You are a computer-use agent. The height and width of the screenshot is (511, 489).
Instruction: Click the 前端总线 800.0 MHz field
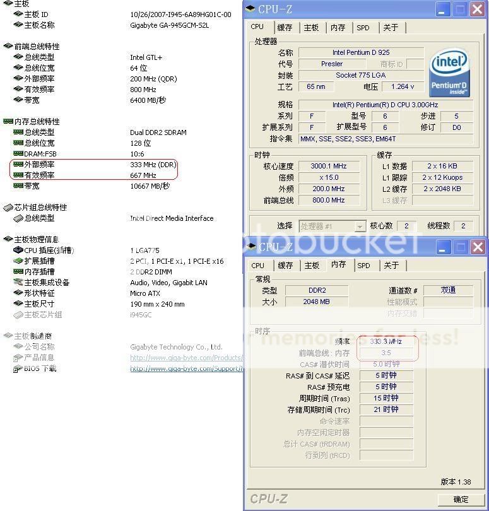click(x=329, y=200)
